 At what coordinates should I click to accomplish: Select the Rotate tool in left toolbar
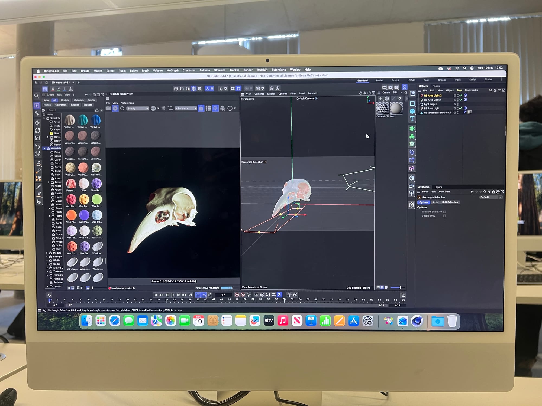(37, 130)
